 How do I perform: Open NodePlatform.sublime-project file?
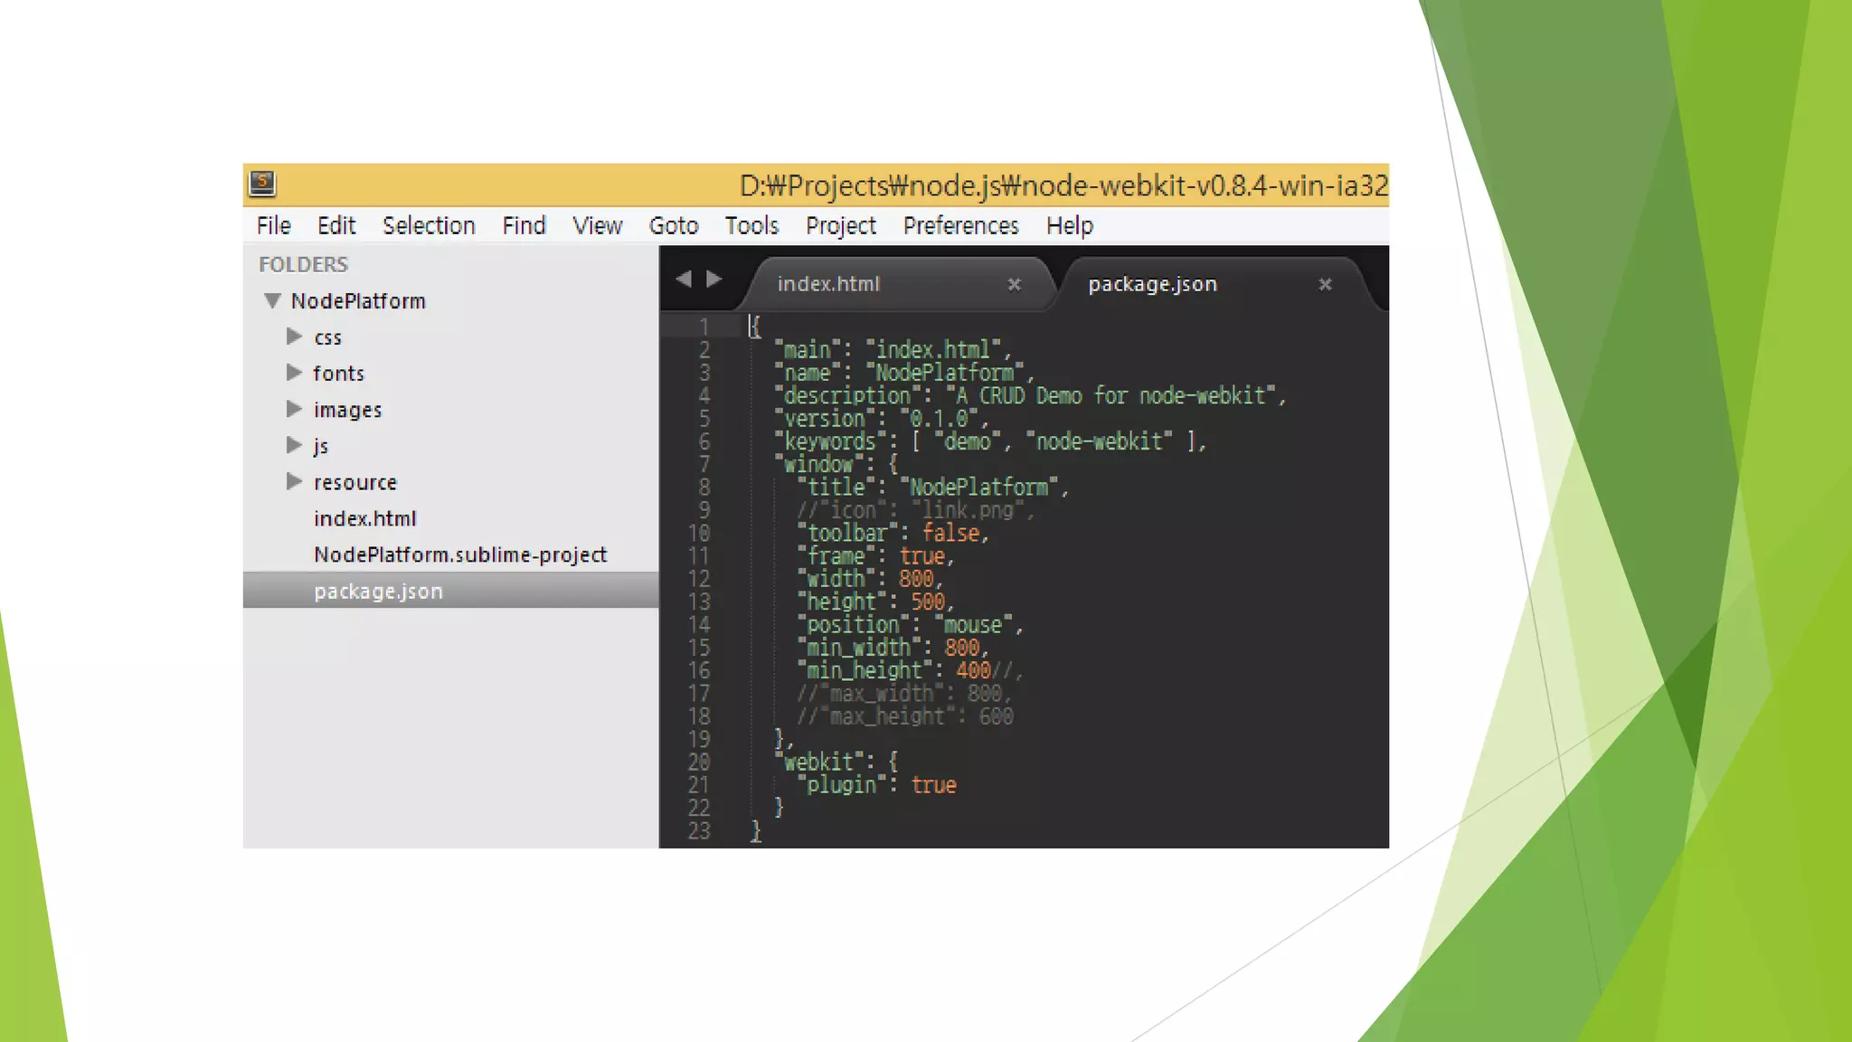tap(459, 554)
